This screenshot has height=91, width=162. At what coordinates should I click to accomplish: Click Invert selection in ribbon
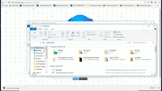click(119, 37)
